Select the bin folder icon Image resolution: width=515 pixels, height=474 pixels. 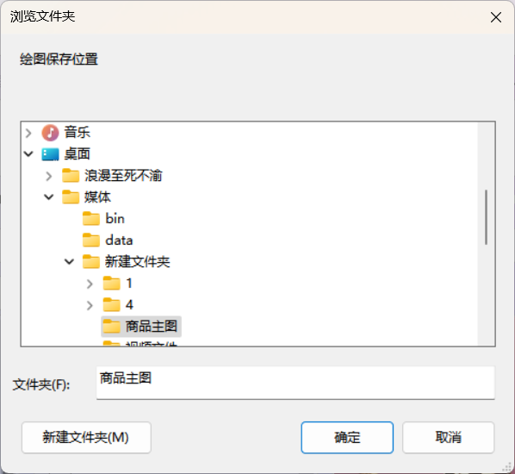pos(91,219)
